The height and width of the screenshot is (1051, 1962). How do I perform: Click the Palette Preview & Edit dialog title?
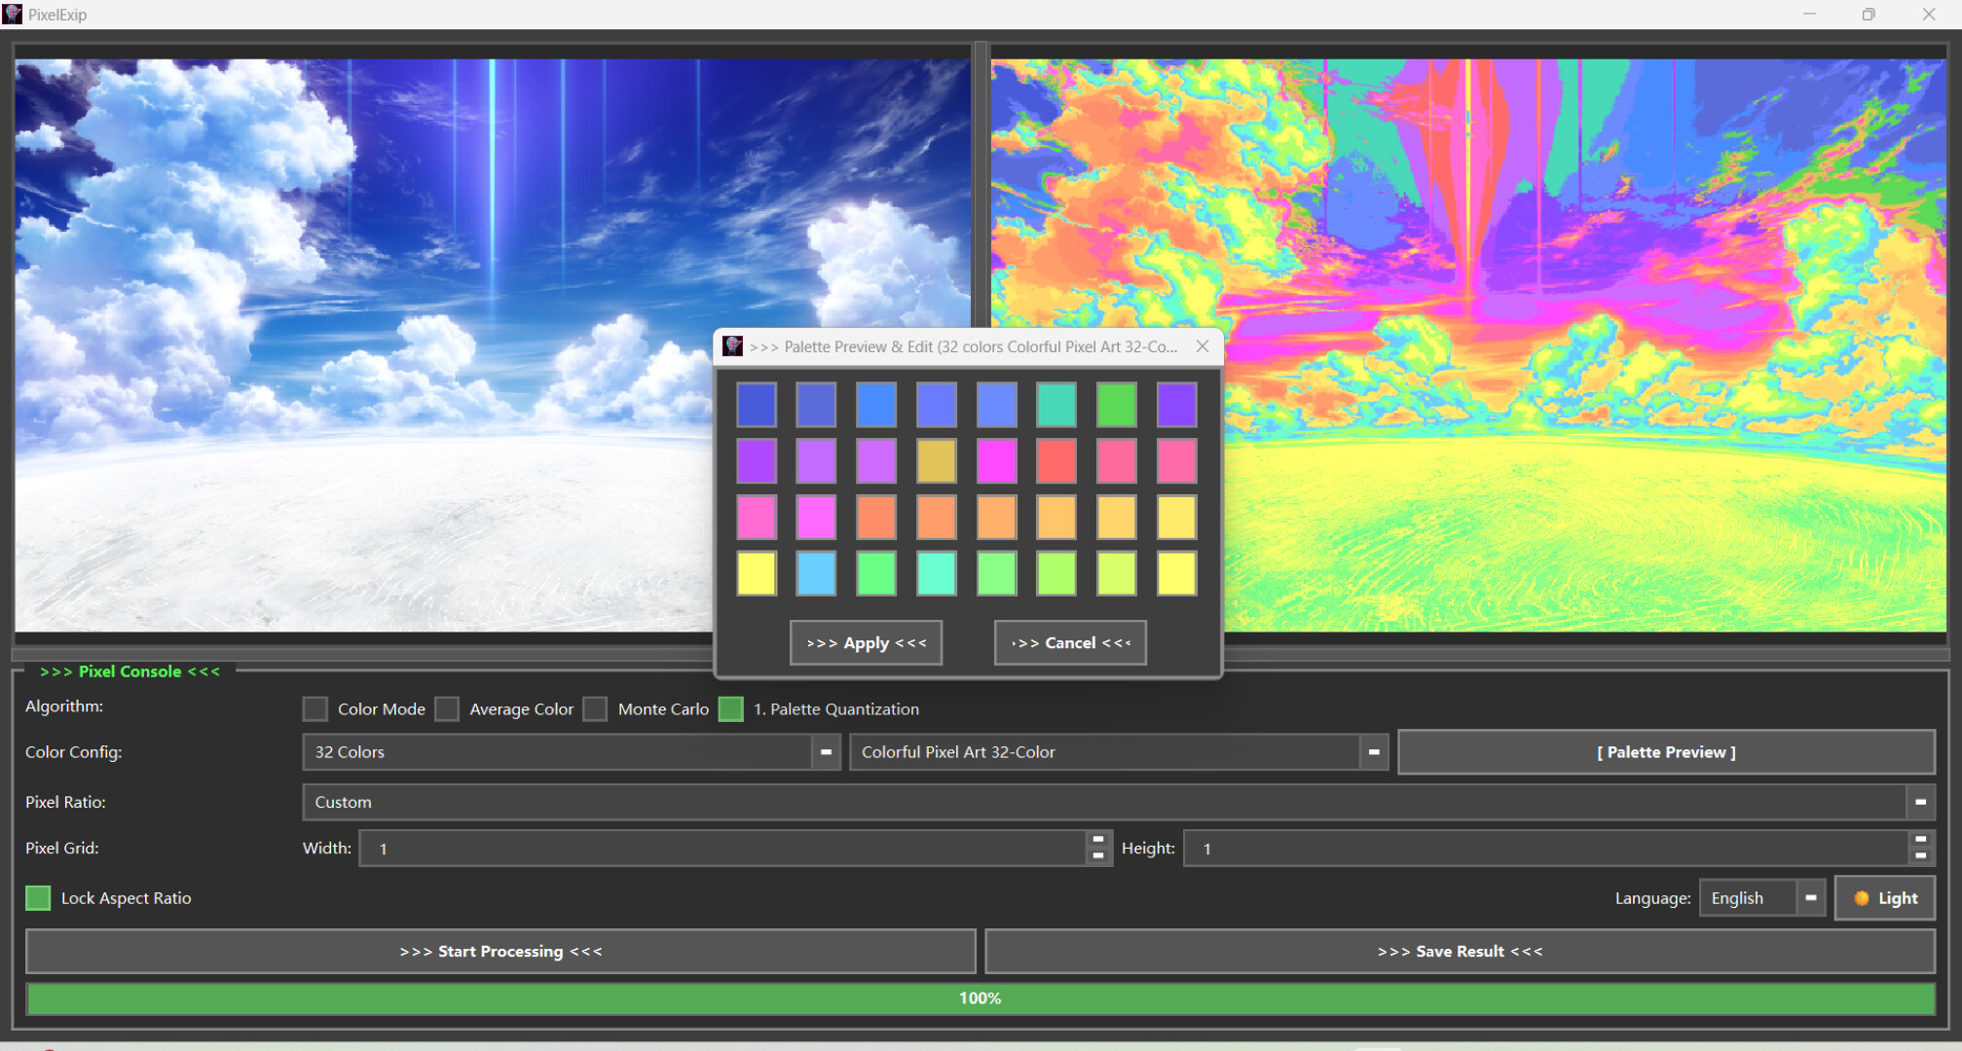click(x=964, y=346)
